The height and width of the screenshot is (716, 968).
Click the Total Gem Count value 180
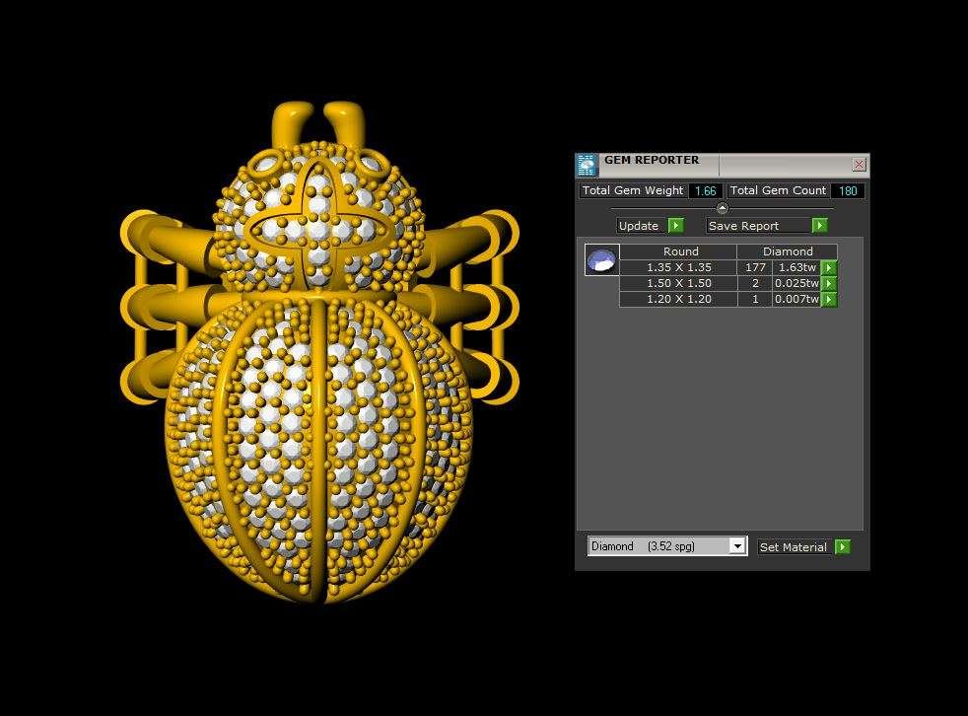tap(847, 190)
